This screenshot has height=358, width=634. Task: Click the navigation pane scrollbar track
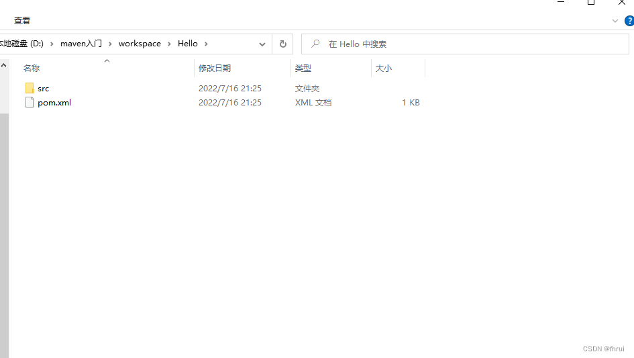tap(4, 235)
